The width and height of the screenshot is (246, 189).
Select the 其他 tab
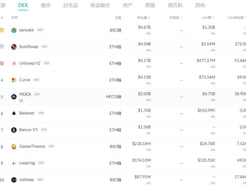point(200,5)
